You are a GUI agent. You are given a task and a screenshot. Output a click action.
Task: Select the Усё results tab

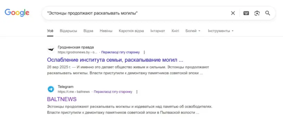(50, 31)
